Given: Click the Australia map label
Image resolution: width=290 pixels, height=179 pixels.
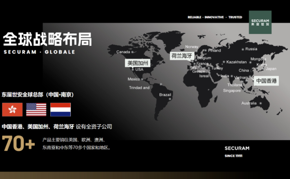Looking at the screenshot, I should (249, 103).
